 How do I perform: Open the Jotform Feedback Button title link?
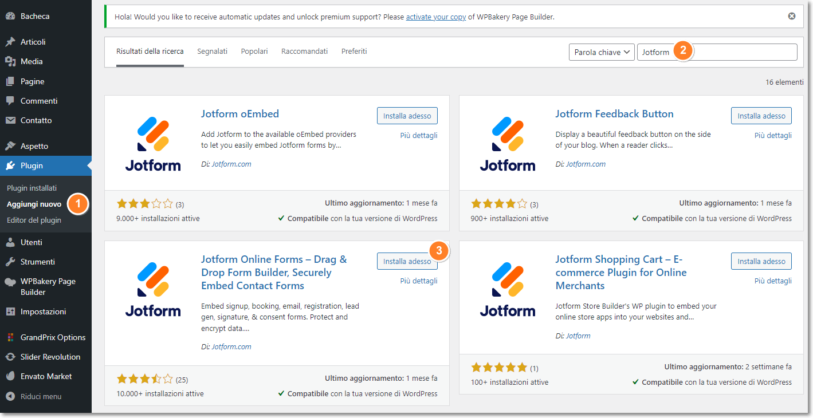pyautogui.click(x=614, y=114)
